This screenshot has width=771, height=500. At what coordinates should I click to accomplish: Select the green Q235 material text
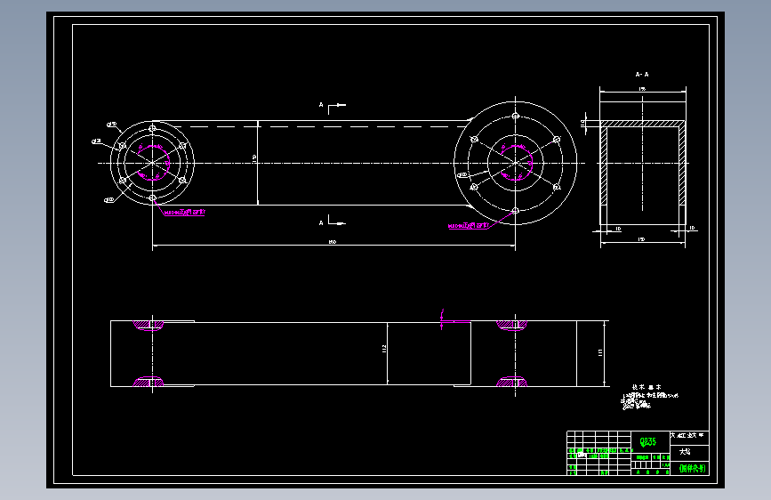(x=647, y=441)
